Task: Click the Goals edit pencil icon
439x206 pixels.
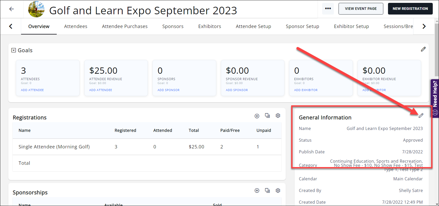Action: click(x=423, y=49)
